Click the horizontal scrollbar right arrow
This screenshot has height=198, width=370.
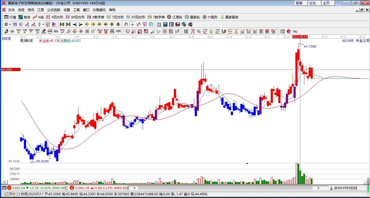(318, 188)
